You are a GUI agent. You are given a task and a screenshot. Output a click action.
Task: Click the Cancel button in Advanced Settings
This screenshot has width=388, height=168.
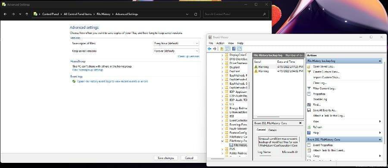(x=189, y=158)
